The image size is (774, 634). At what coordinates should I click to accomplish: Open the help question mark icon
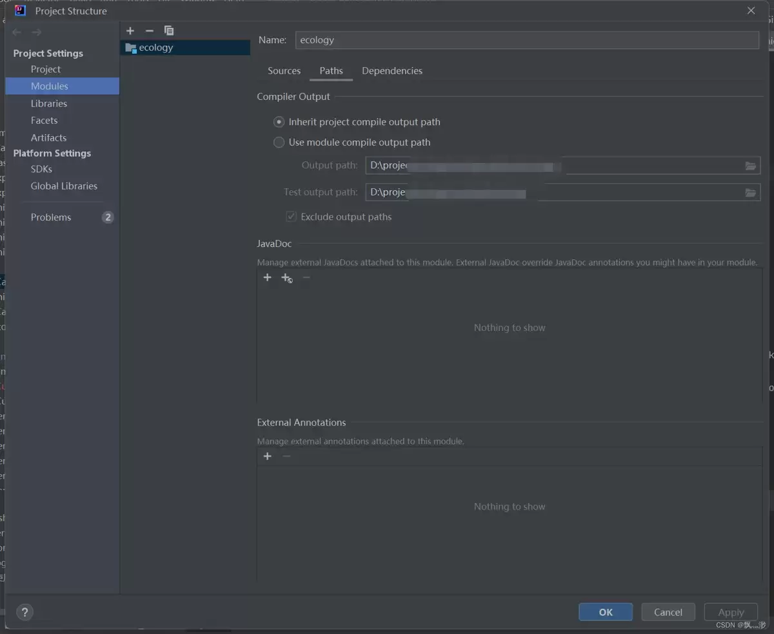[24, 612]
